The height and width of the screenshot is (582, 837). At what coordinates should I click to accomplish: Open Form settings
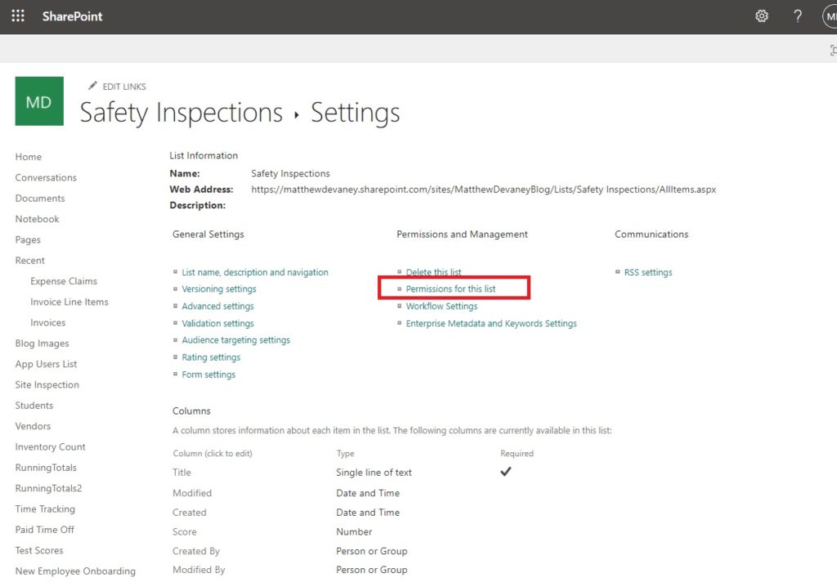[x=208, y=375]
